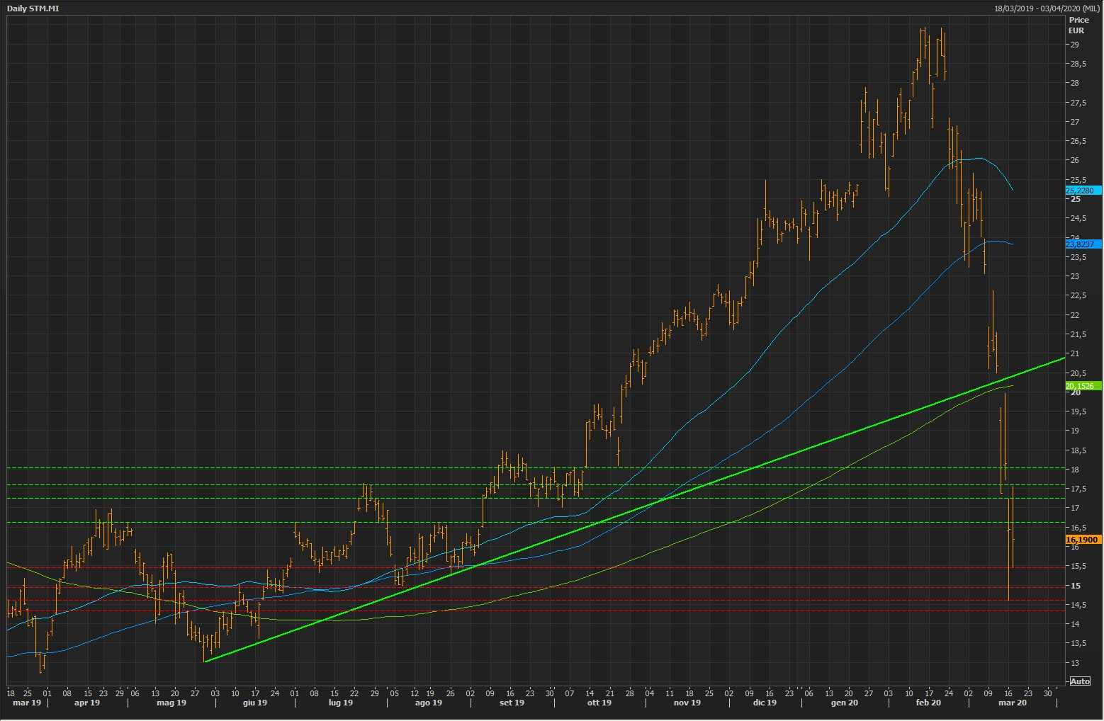The height and width of the screenshot is (721, 1104).
Task: Click the giu 19 month label
Action: tap(255, 703)
